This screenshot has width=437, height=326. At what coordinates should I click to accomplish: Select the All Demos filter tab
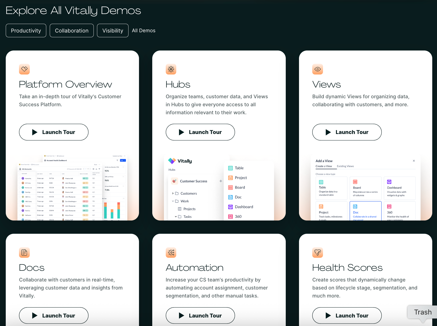tap(144, 30)
